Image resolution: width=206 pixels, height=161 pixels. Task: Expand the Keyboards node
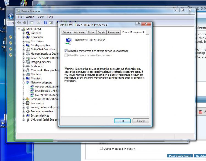tap(24, 66)
